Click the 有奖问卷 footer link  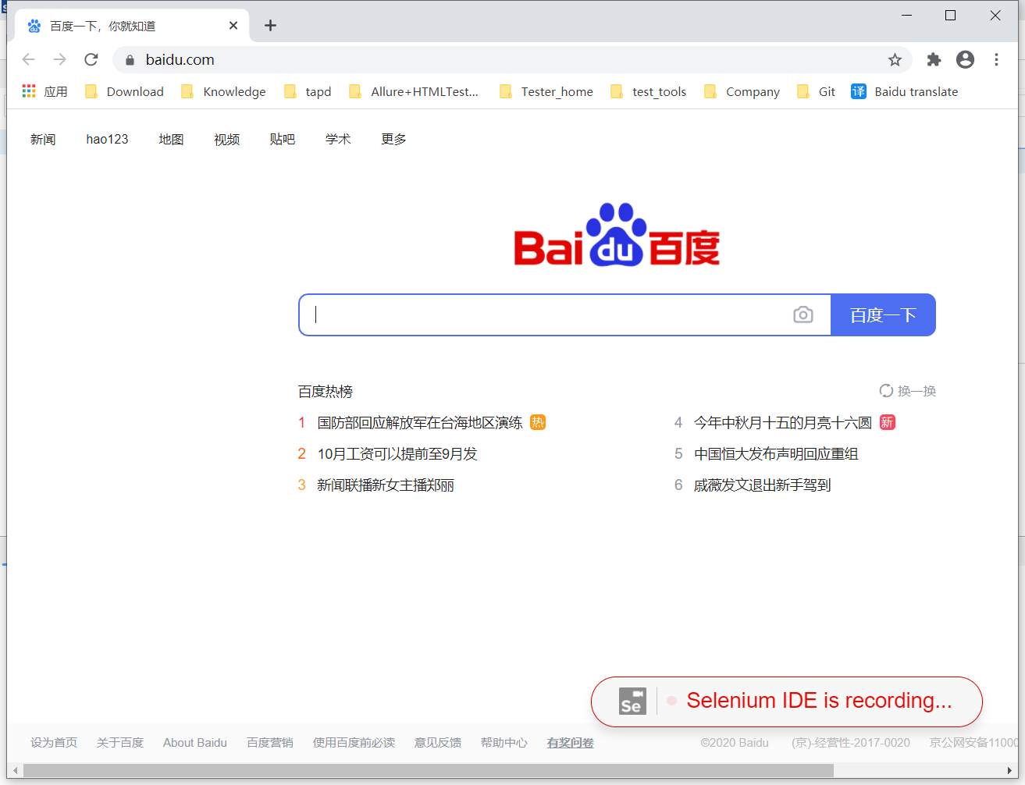(571, 742)
